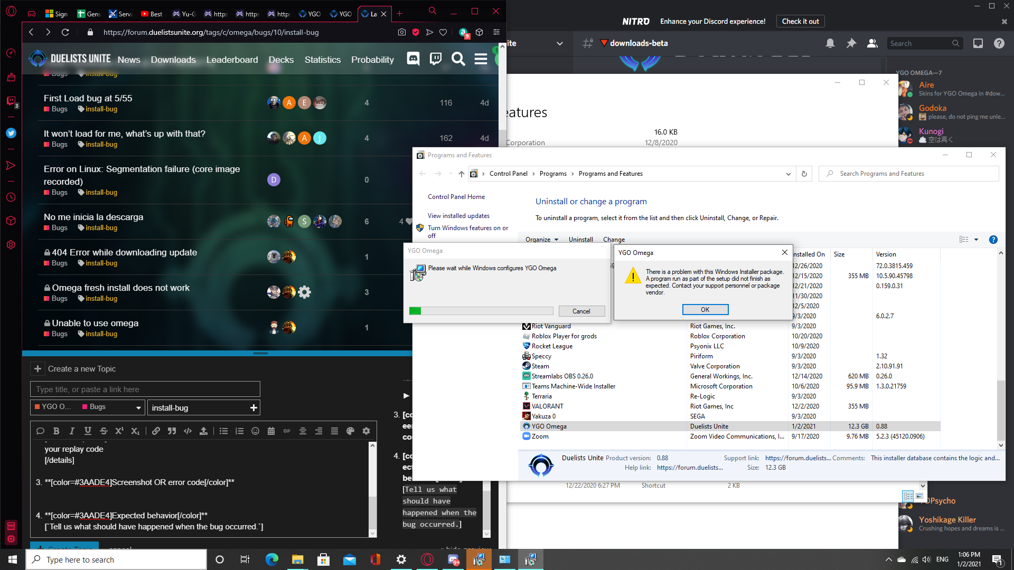
Task: Open Programs and Features help icon
Action: pos(993,240)
